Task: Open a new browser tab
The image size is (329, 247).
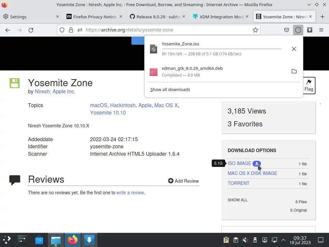Action: (322, 17)
